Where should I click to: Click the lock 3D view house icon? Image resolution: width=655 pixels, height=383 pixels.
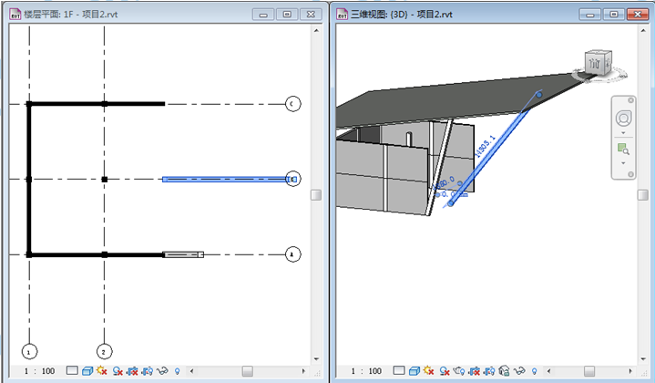504,371
